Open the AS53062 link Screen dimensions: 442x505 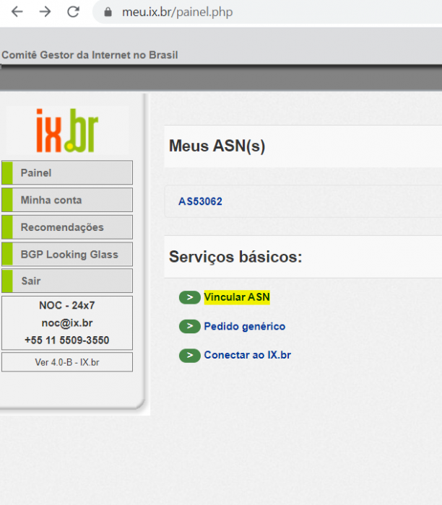(200, 201)
